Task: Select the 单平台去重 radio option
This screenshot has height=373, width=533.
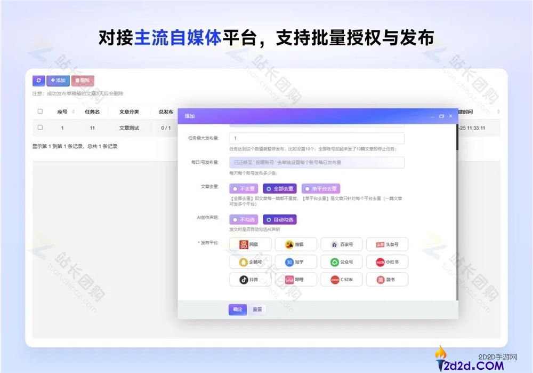Action: [320, 188]
